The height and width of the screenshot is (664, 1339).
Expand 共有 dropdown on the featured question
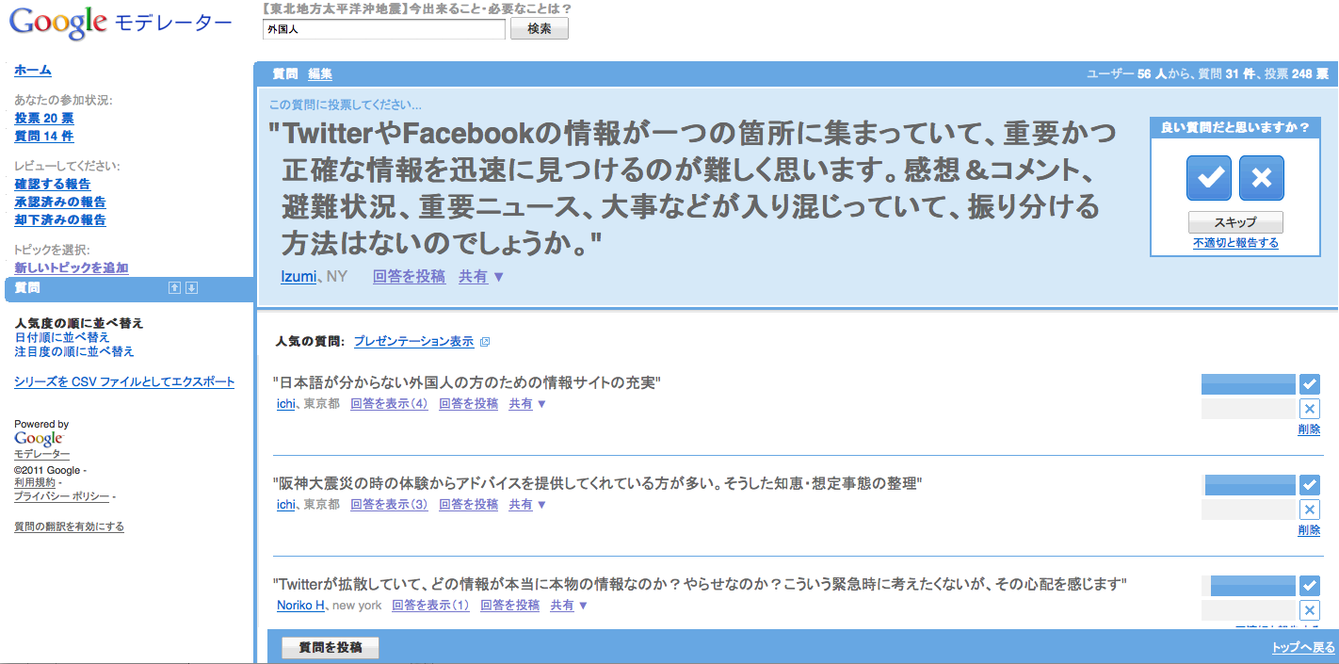pyautogui.click(x=481, y=277)
